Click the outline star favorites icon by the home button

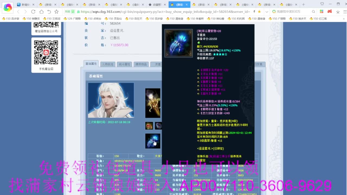click(x=56, y=12)
